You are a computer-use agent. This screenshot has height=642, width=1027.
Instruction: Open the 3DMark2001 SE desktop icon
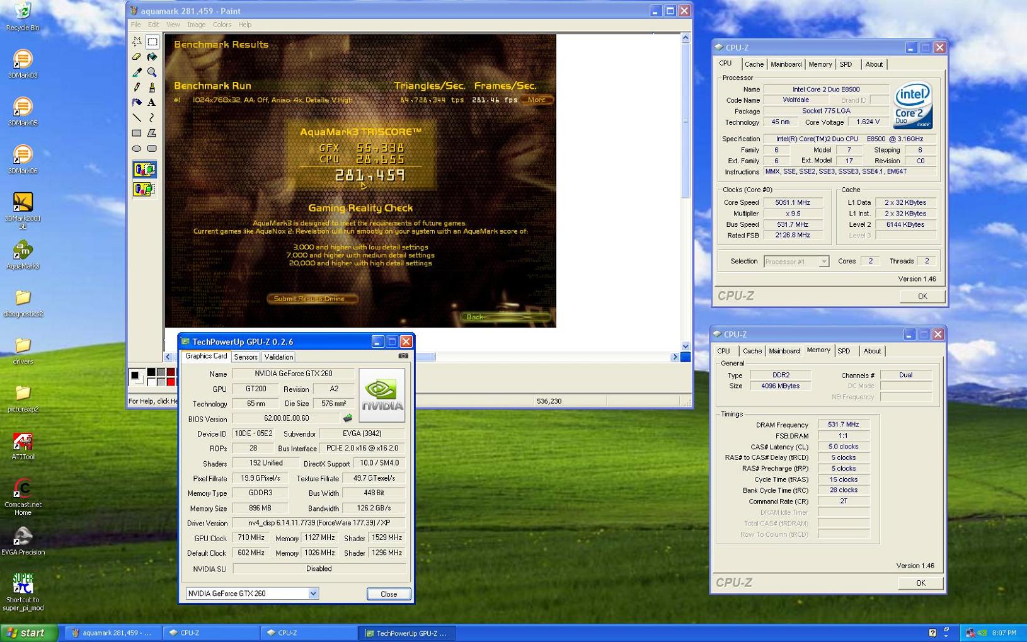click(x=23, y=211)
